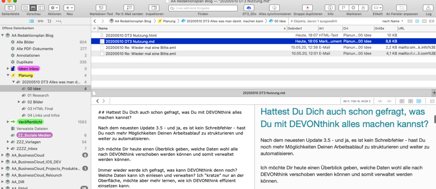Image resolution: width=436 pixels, height=189 pixels.
Task: Click the Live während Eingabe search field
Action: coord(203,8)
